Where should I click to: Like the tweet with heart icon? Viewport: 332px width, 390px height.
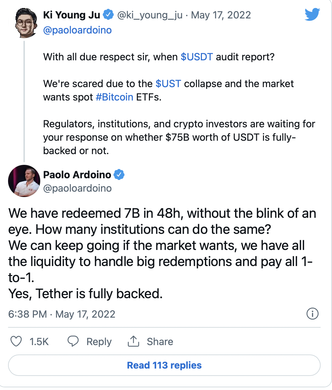(x=16, y=341)
